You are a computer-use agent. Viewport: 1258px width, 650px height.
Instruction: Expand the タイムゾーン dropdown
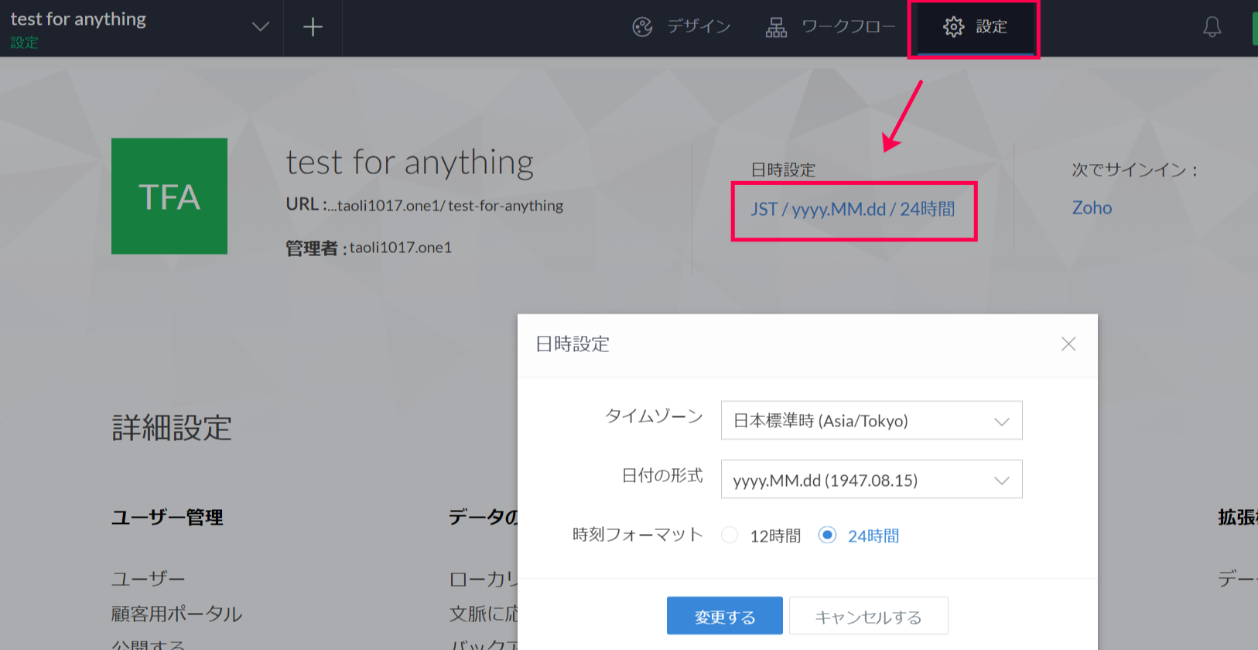[871, 421]
